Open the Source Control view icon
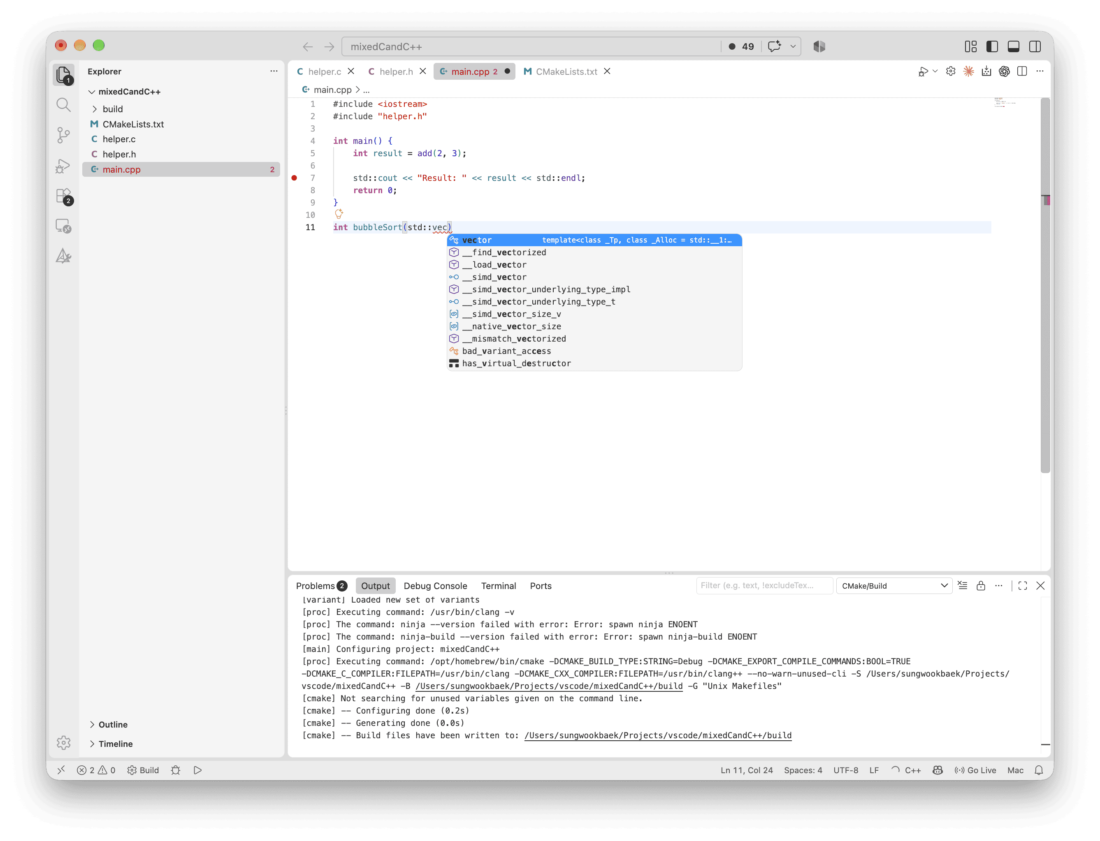The height and width of the screenshot is (841, 1100). point(64,135)
